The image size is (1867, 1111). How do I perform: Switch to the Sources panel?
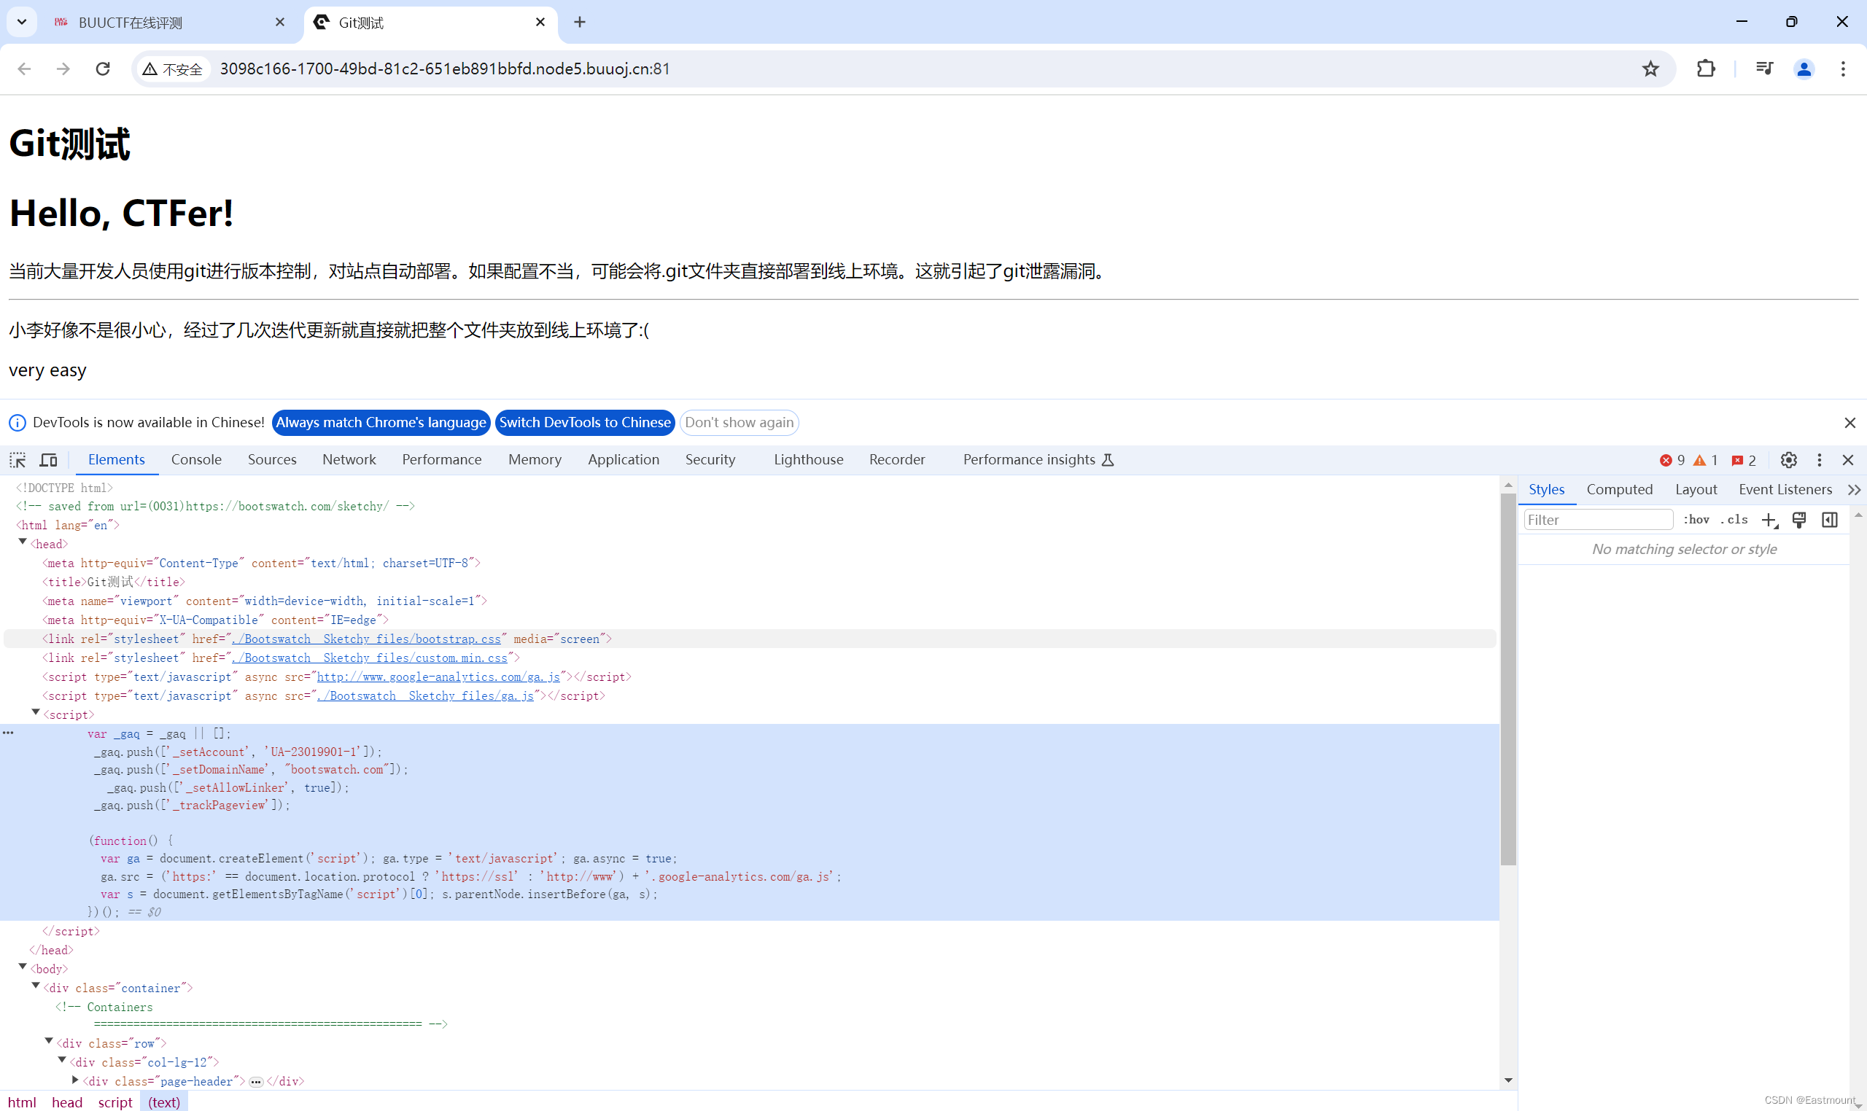click(272, 460)
